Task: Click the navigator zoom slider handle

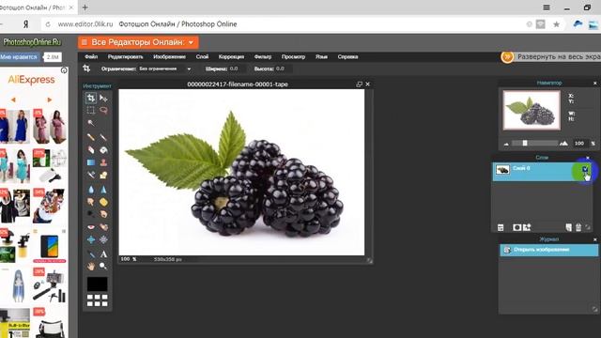Action: click(x=525, y=143)
